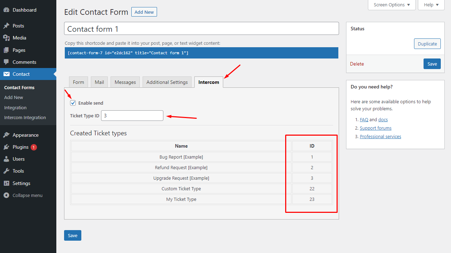Click the Posts pushpin icon
Viewport: 451px width, 253px height.
6,26
